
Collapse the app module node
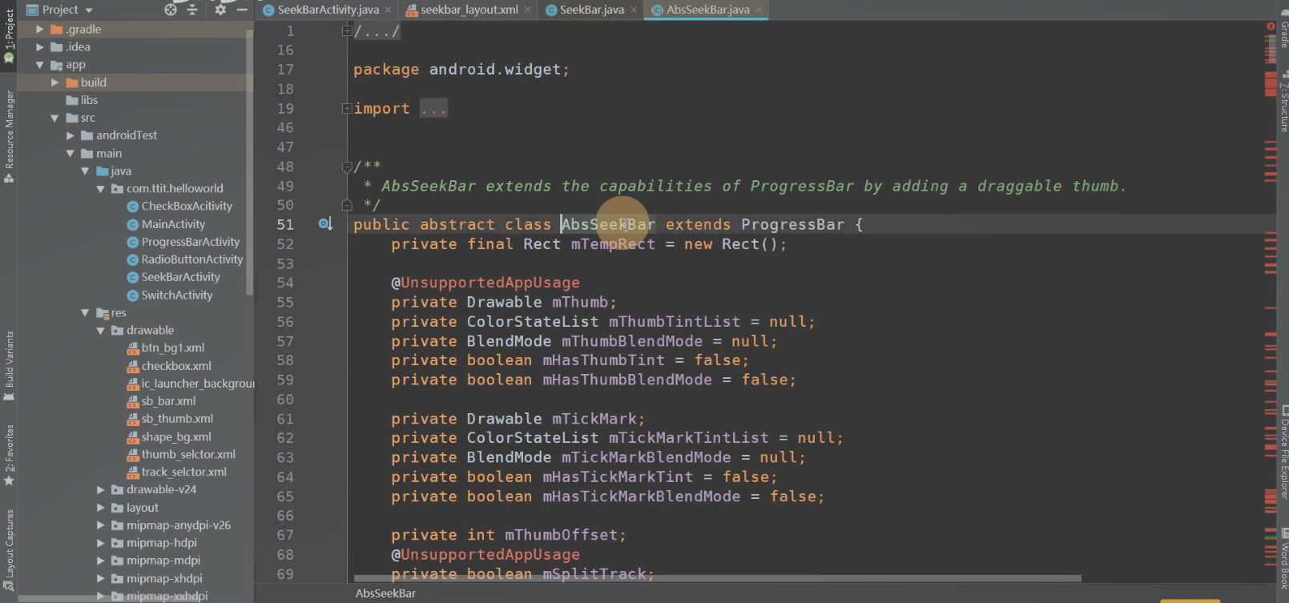[x=39, y=65]
